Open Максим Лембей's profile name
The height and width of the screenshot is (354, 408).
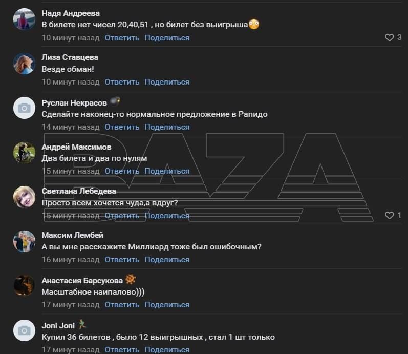click(x=73, y=235)
